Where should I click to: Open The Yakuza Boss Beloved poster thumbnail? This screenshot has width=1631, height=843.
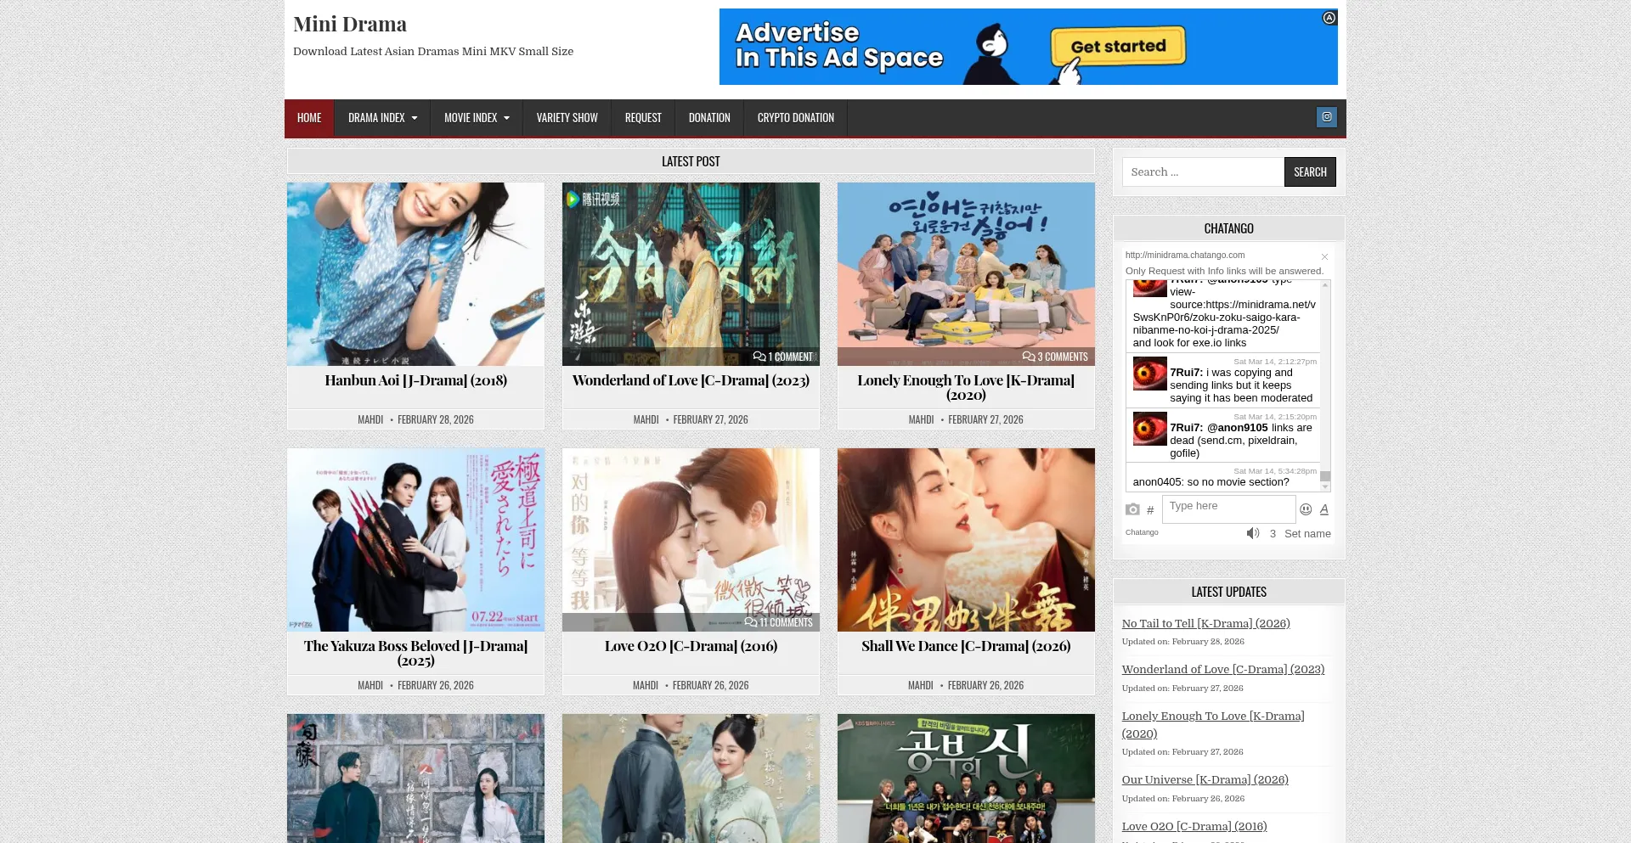click(415, 540)
